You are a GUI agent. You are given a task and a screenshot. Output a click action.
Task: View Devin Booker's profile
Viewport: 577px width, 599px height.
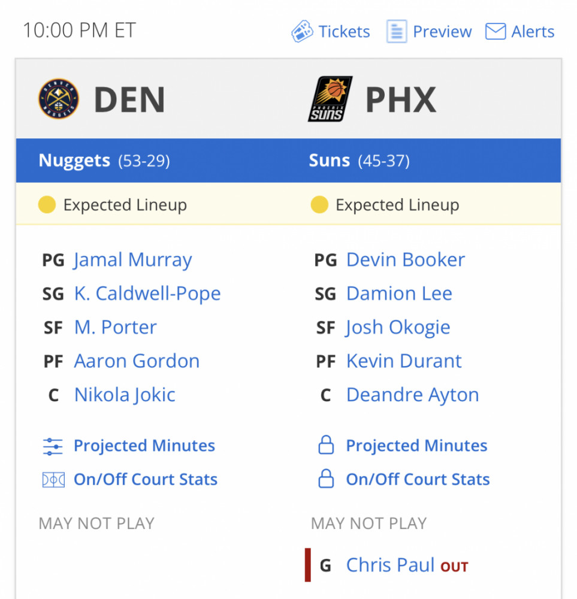pos(406,260)
